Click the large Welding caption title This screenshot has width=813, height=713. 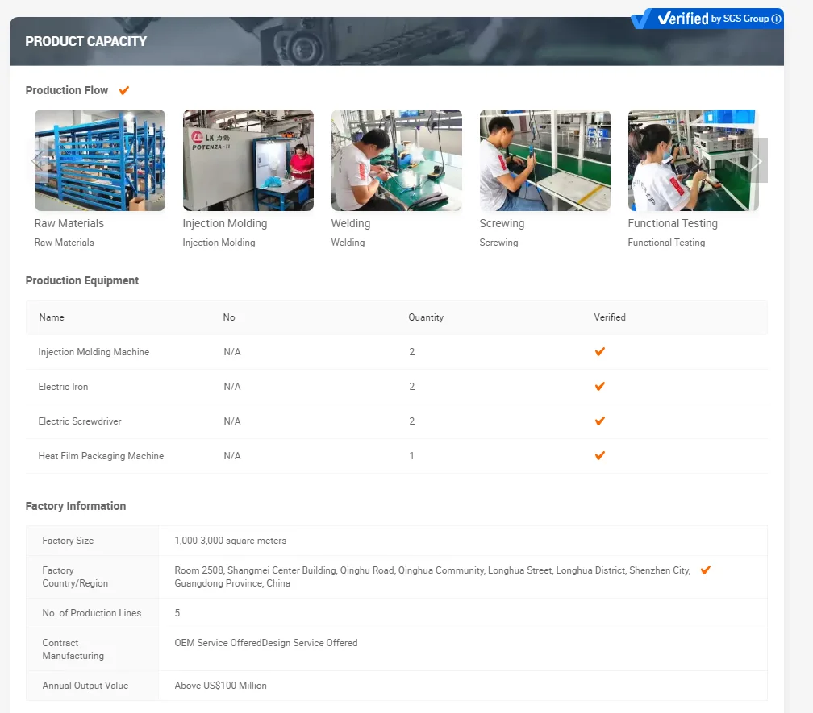[351, 224]
